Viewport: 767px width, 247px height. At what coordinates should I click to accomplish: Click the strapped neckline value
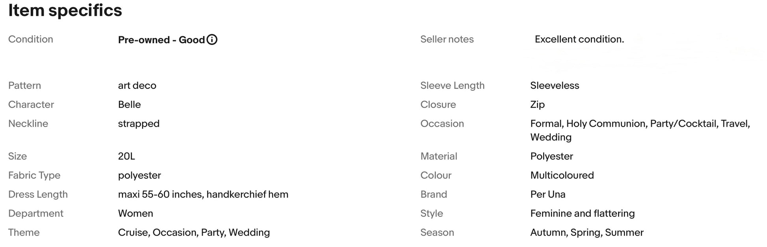[x=139, y=124]
